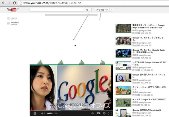Select the YouTube URL address field
This screenshot has height=117, width=169.
coord(93,3)
